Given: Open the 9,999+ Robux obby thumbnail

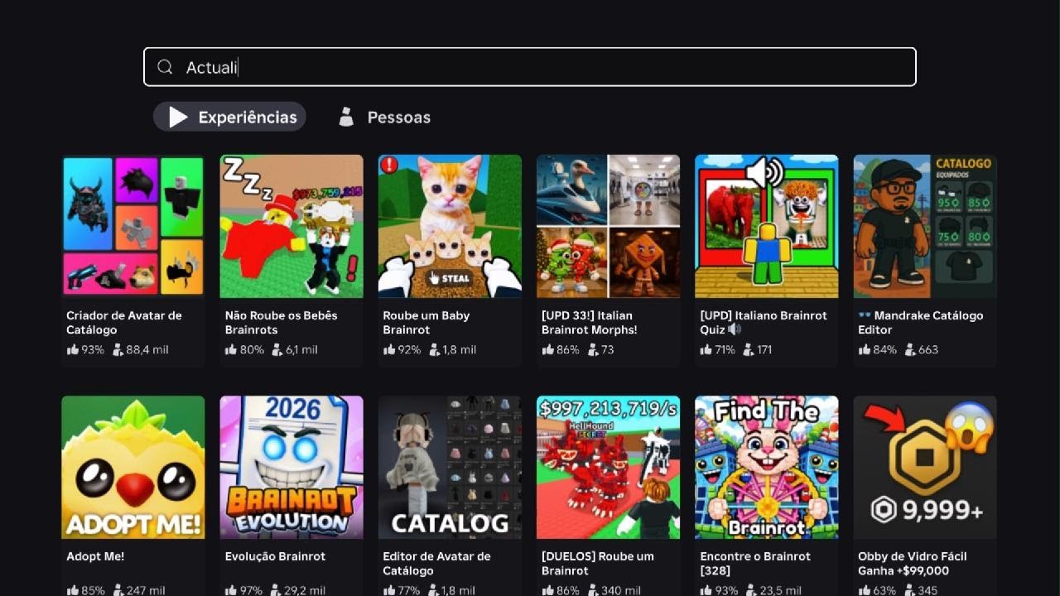Looking at the screenshot, I should (x=925, y=467).
